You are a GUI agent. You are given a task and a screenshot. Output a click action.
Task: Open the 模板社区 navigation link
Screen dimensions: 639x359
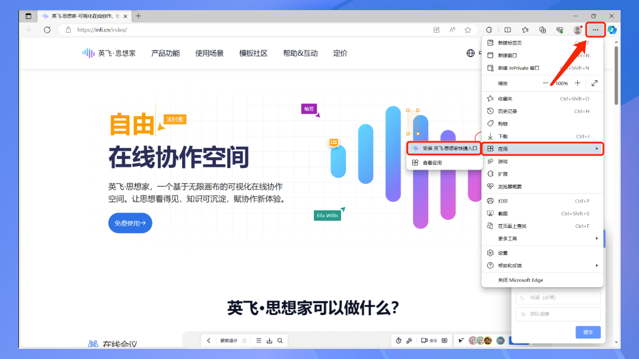tap(253, 53)
